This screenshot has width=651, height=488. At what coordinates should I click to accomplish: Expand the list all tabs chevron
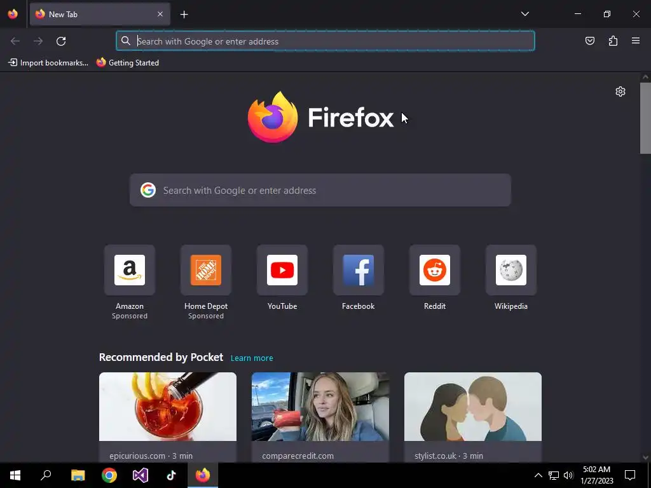click(524, 14)
